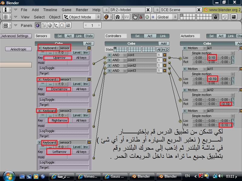Open the Select menu in 3D header

39,17
